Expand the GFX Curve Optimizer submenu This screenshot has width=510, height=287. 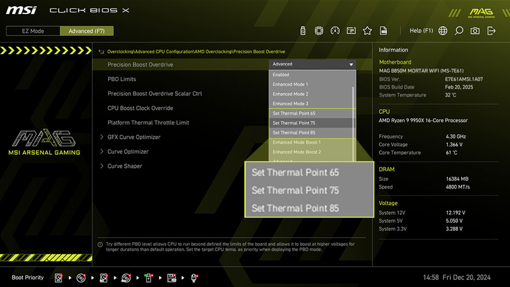pos(134,137)
